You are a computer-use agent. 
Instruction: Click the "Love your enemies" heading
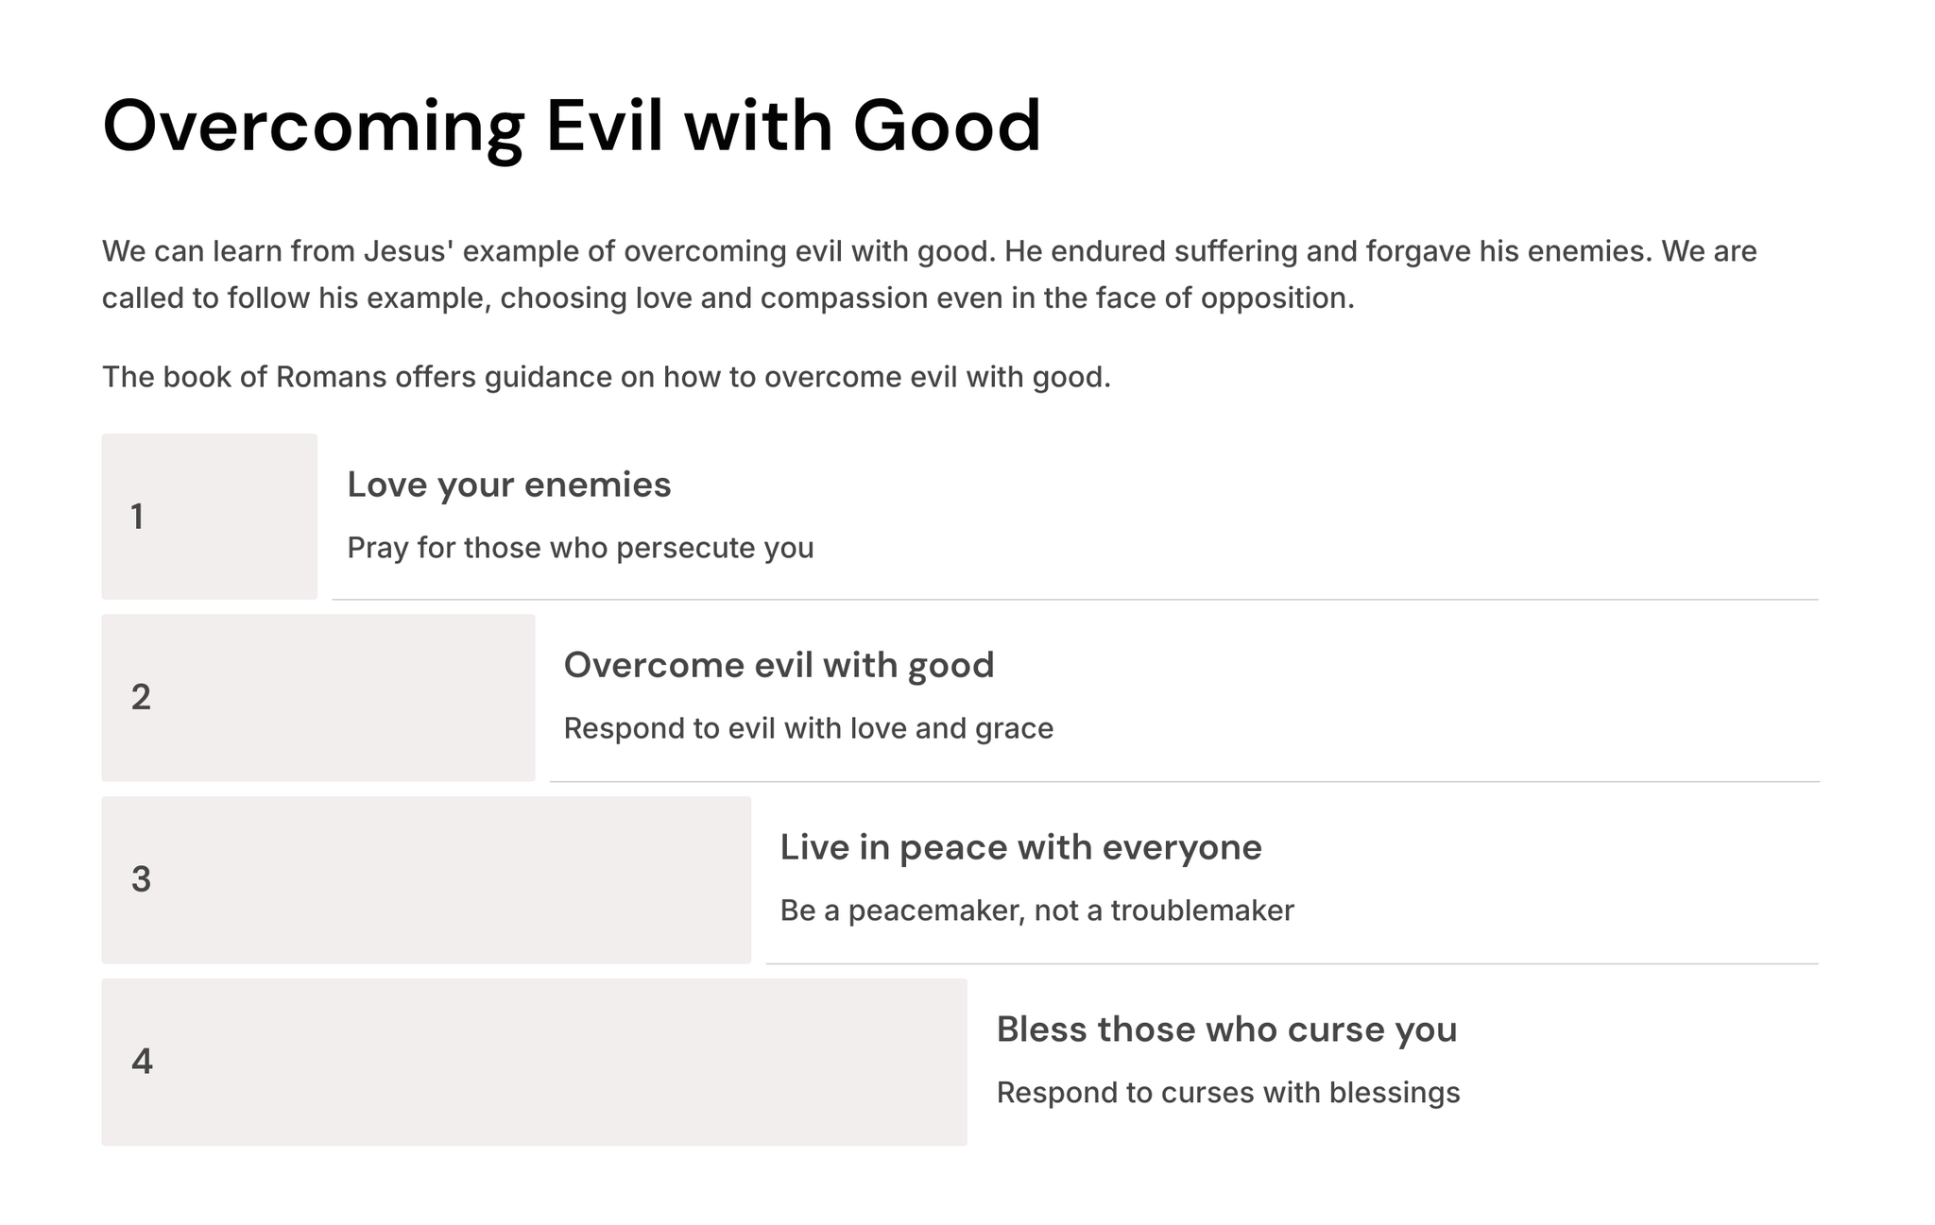point(508,485)
